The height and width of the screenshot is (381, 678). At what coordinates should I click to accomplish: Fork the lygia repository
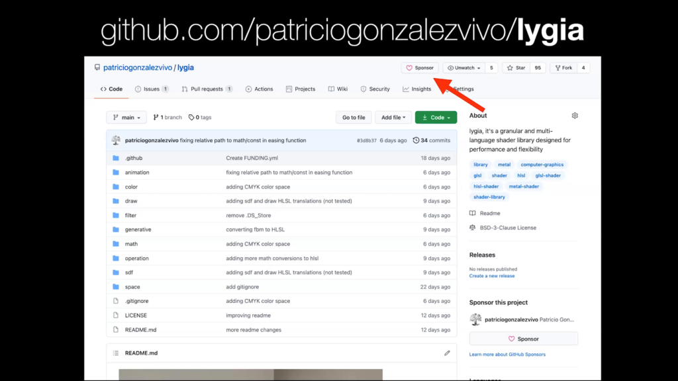pos(564,68)
